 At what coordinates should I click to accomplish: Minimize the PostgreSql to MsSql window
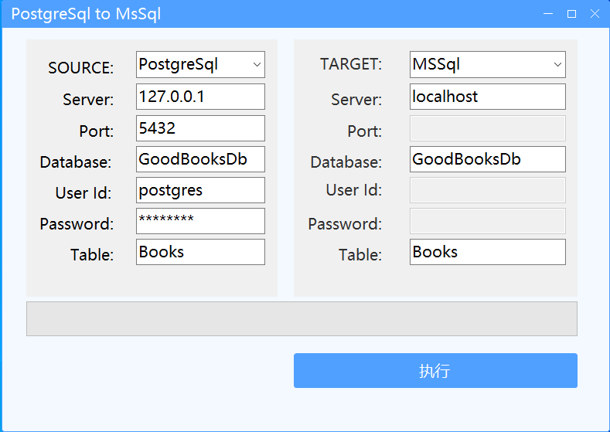coord(548,14)
